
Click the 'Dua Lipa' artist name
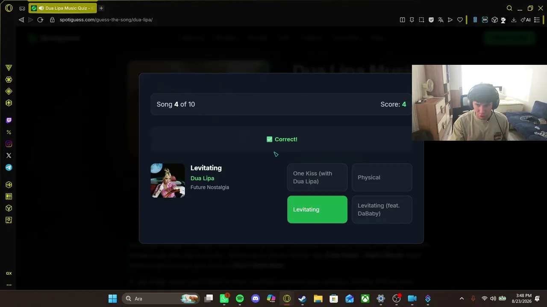[x=202, y=178]
